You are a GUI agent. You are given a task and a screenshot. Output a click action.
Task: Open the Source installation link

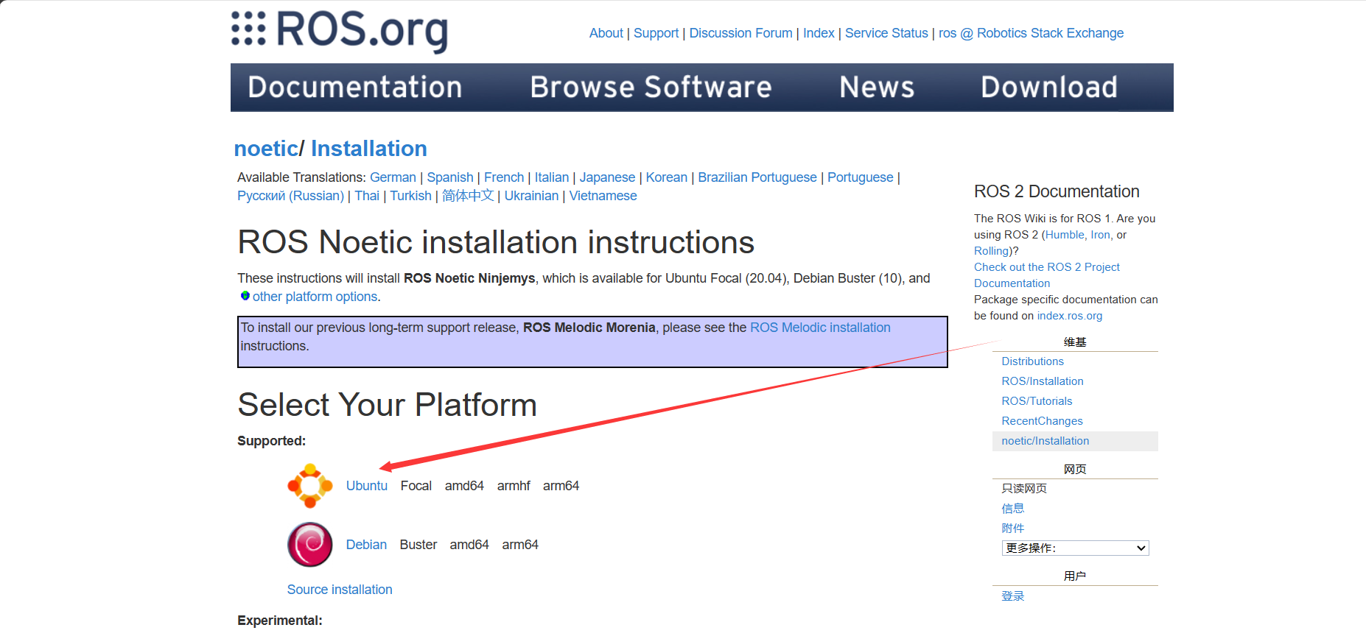pos(340,590)
